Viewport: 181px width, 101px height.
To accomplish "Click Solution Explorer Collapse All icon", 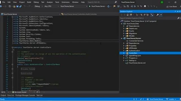I will [x=145, y=15].
